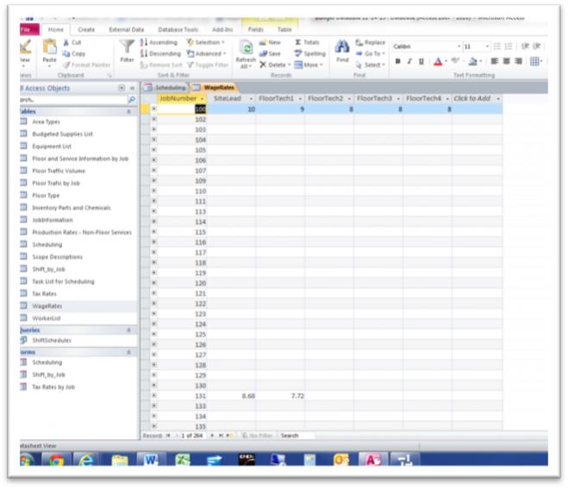Sort records Descending

click(x=160, y=53)
